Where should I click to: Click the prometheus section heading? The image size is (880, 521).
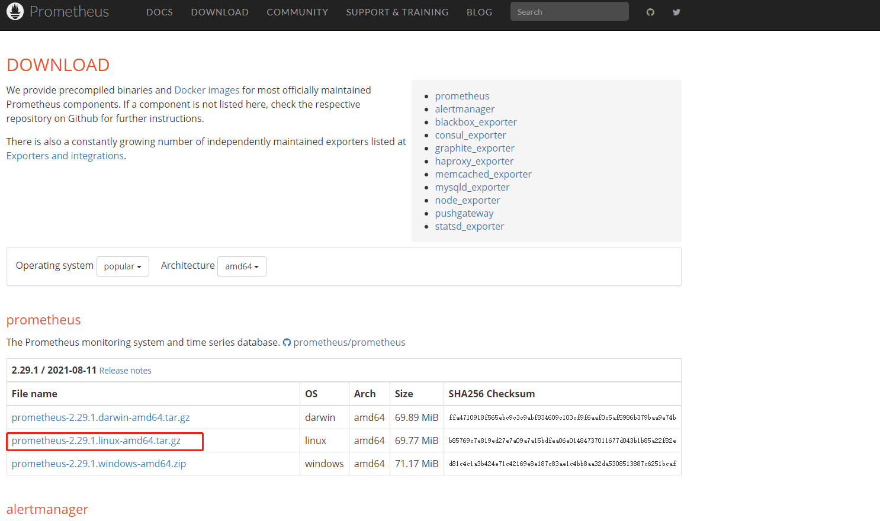coord(43,320)
